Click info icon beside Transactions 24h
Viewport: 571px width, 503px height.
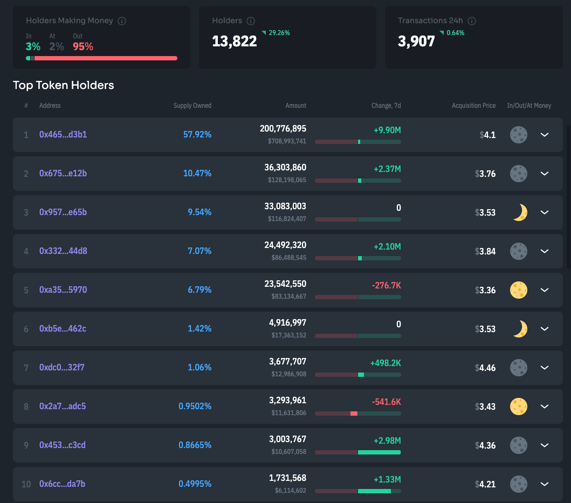pyautogui.click(x=472, y=21)
